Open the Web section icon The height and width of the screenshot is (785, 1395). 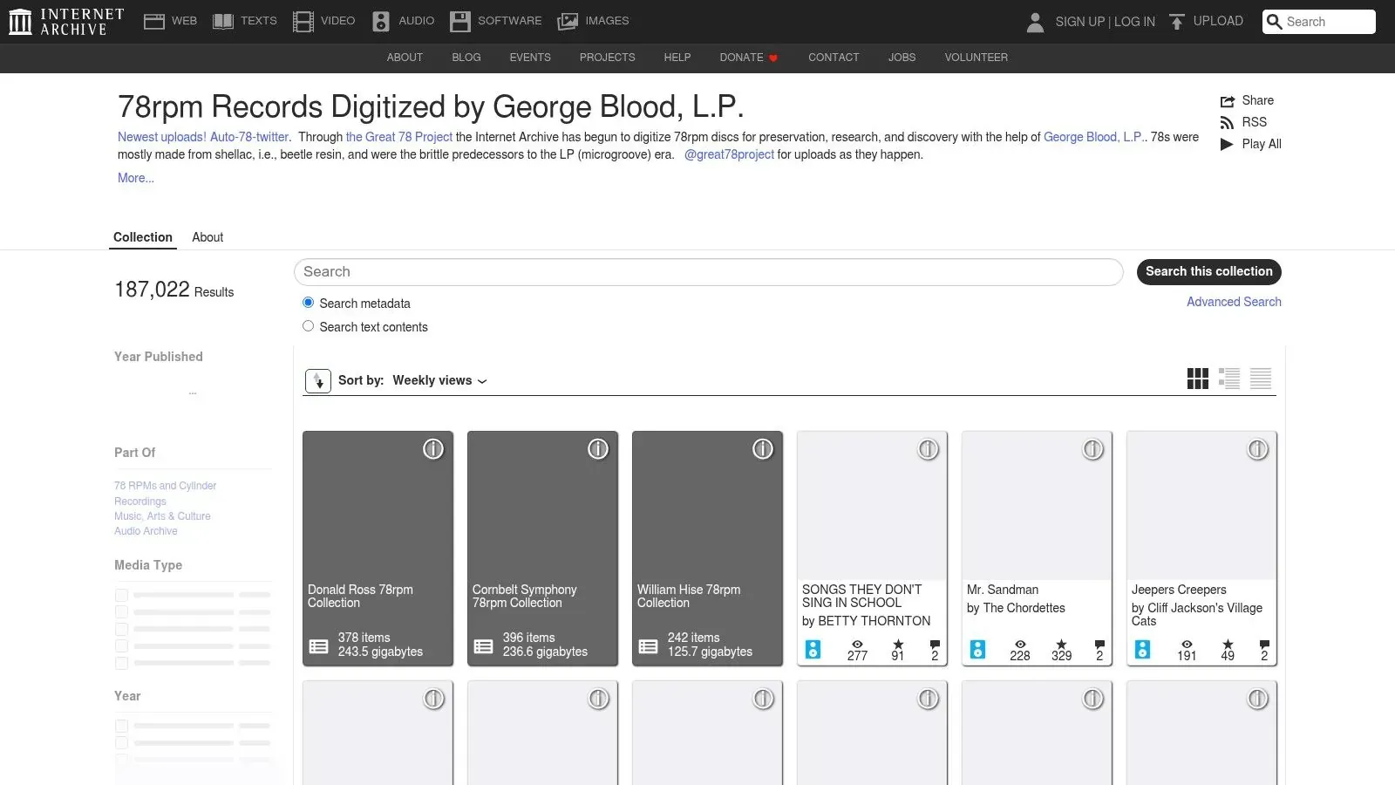[154, 22]
